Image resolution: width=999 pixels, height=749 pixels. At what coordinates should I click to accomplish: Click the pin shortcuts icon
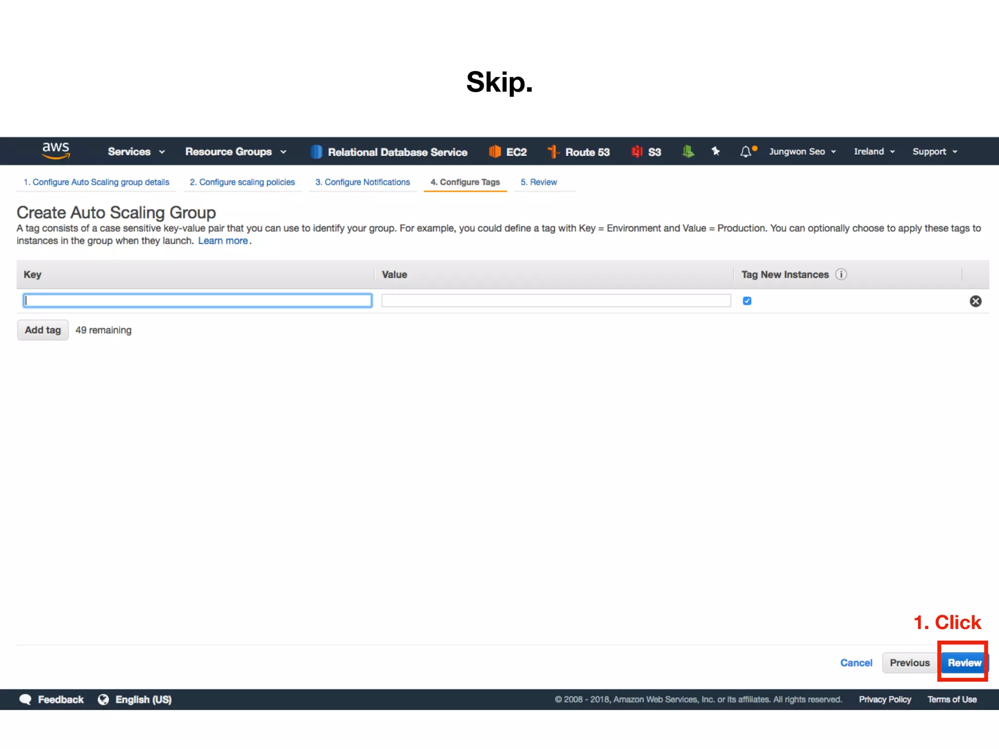[x=716, y=151]
